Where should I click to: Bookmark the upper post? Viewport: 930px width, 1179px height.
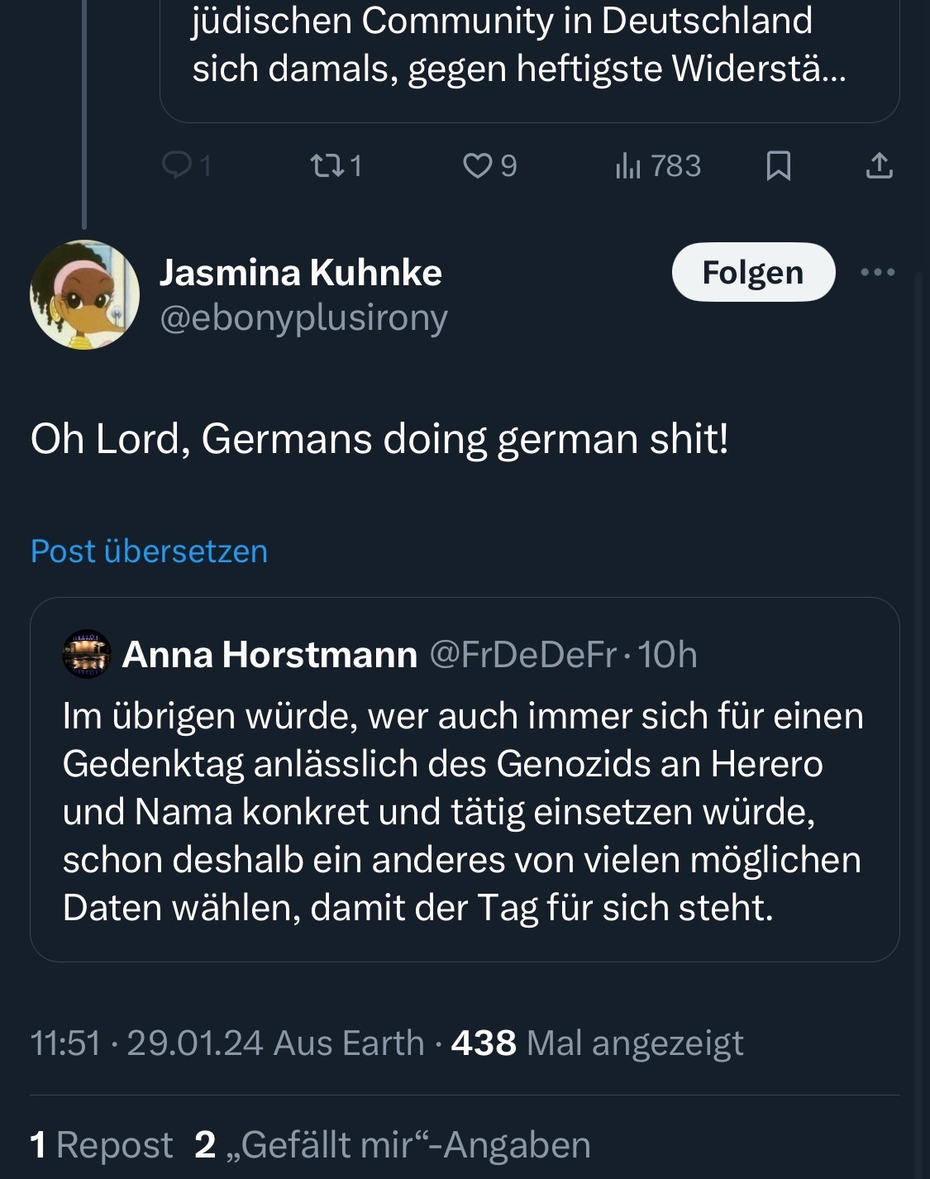coord(778,166)
